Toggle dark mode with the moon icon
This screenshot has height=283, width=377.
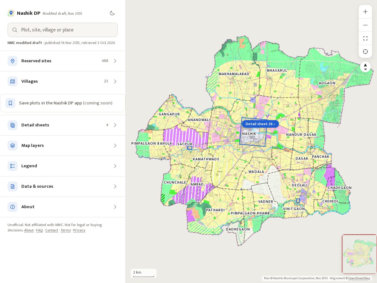point(112,13)
